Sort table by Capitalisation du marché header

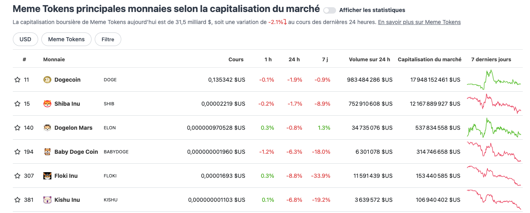click(429, 59)
